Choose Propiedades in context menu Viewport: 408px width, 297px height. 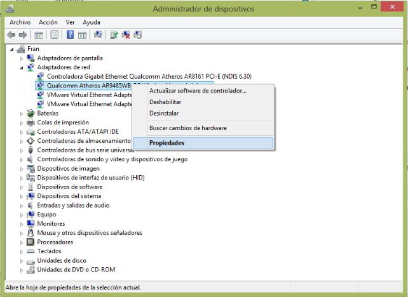[203, 143]
